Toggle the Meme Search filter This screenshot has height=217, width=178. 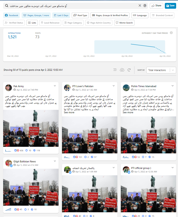point(124,23)
